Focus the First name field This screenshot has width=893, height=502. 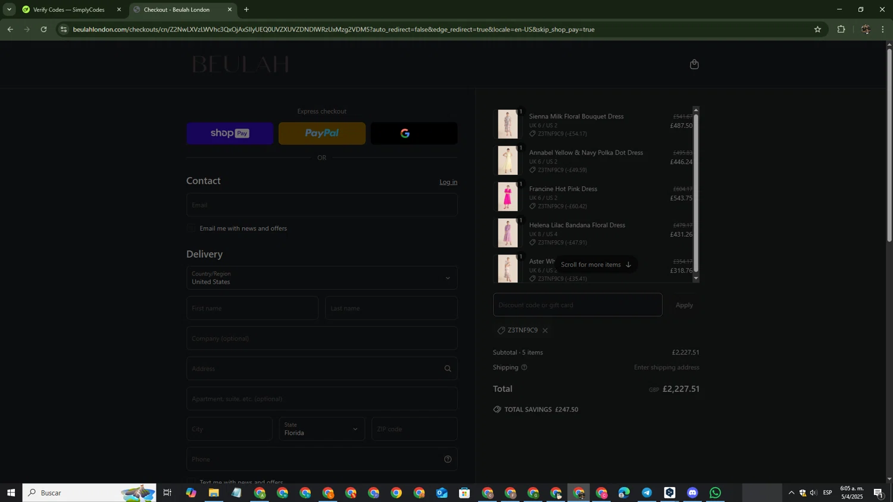pyautogui.click(x=252, y=308)
